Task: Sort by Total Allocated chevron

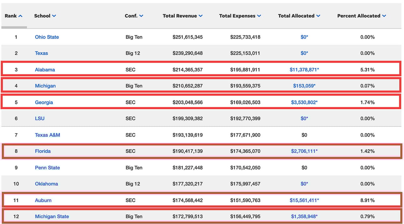Action: 318,16
